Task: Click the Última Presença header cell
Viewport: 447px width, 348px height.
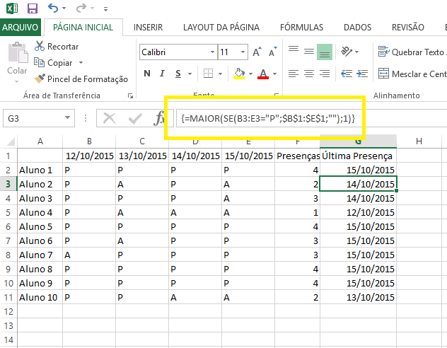Action: [358, 156]
